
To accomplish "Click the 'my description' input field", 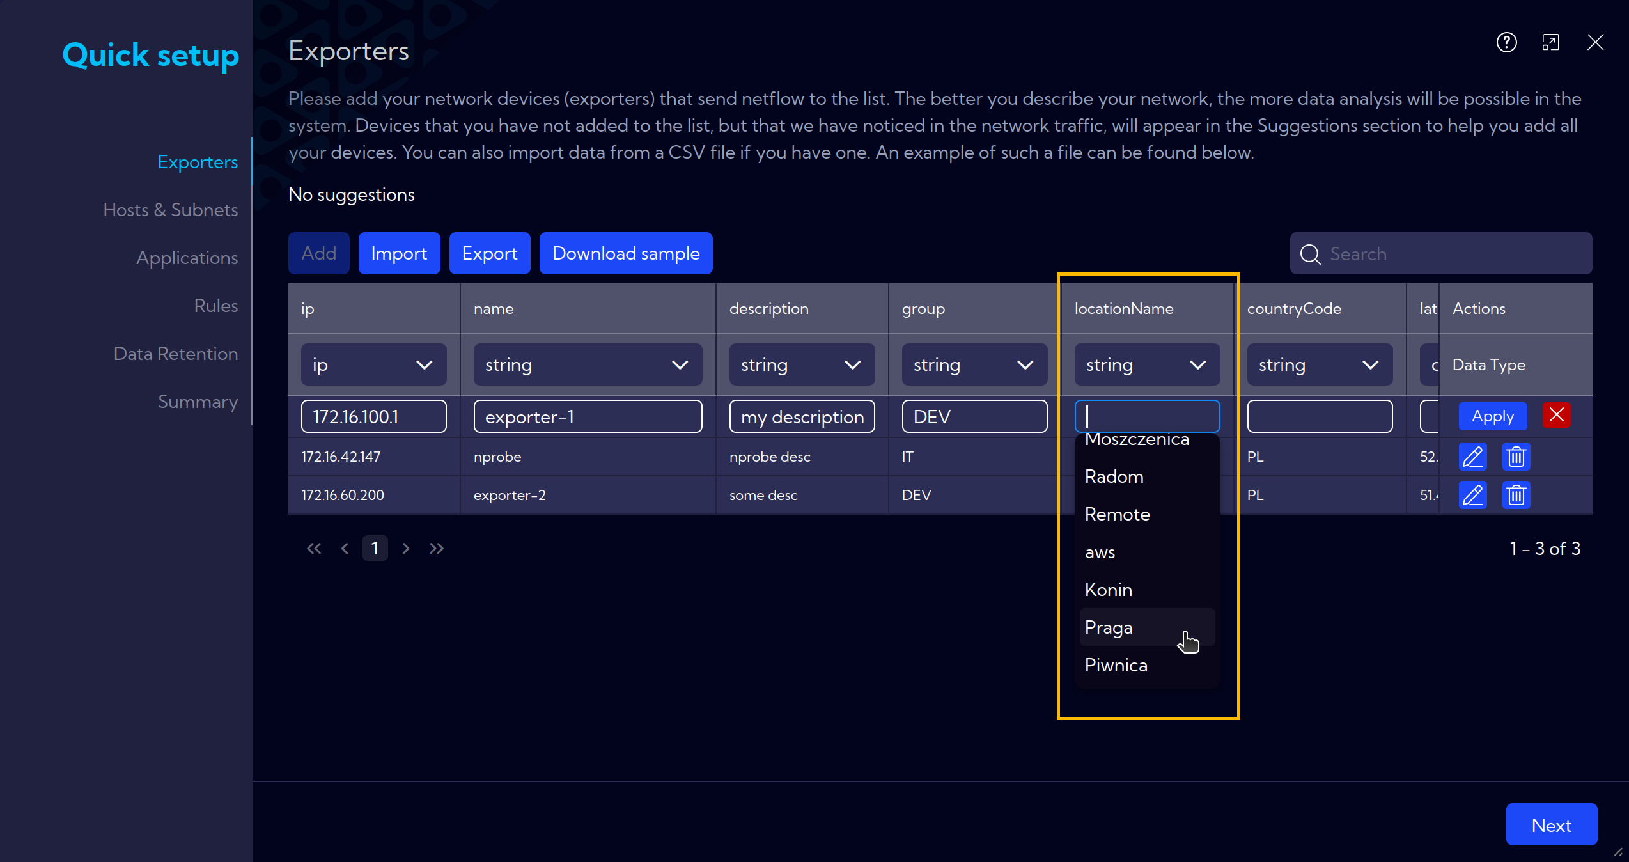I will coord(802,416).
